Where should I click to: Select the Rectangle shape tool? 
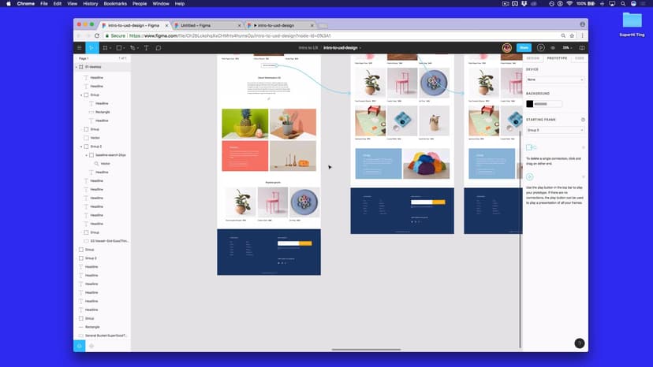tap(119, 48)
